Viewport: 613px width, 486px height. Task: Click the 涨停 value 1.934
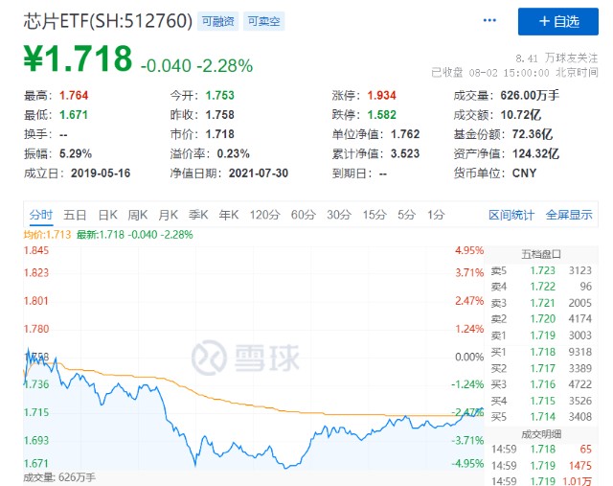click(381, 95)
